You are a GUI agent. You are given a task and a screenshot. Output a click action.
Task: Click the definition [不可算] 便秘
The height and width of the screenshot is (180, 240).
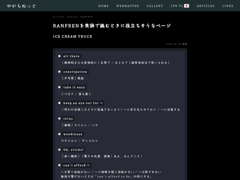[72, 78]
